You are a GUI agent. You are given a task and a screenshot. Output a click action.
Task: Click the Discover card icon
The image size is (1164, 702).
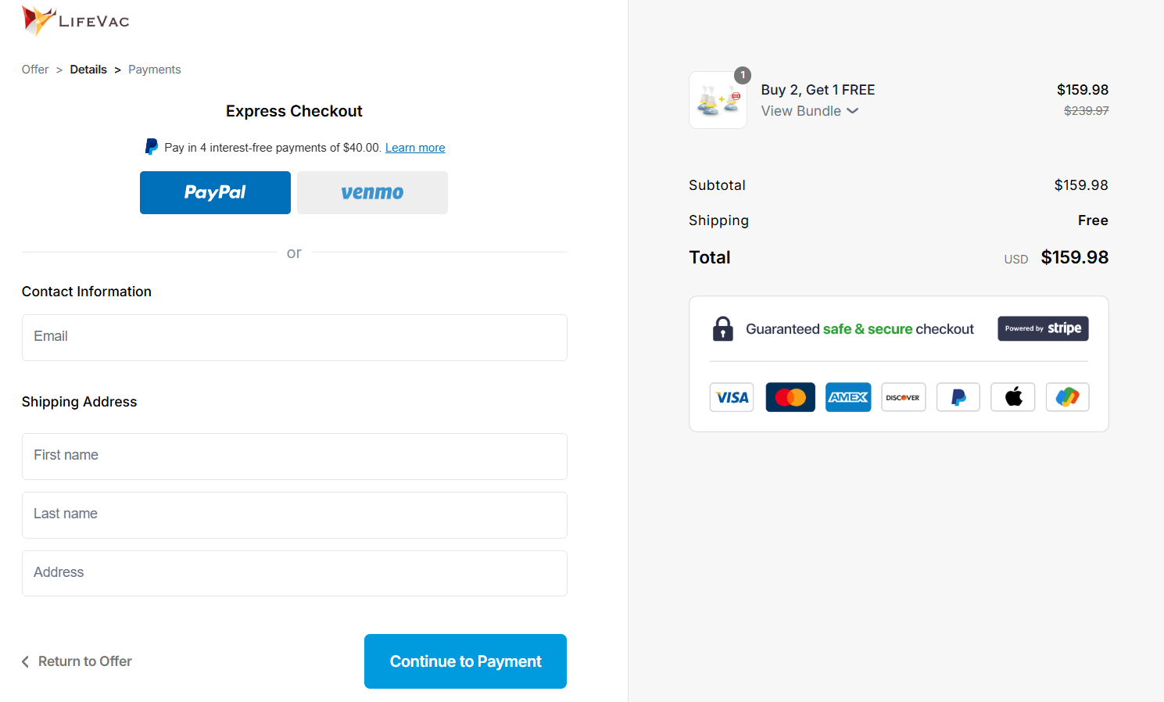coord(903,397)
